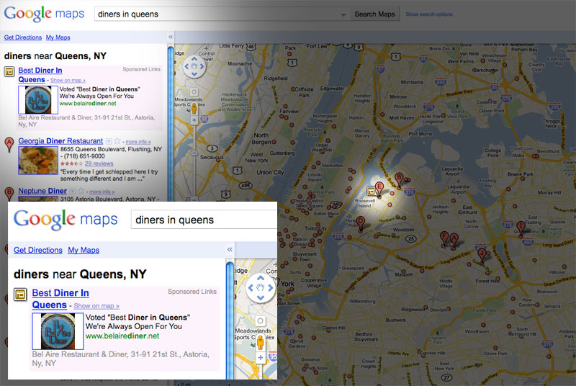Screen dimensions: 576x386
Task: Open www.belairediner.net in the enlarged inset
Action: tap(122, 336)
